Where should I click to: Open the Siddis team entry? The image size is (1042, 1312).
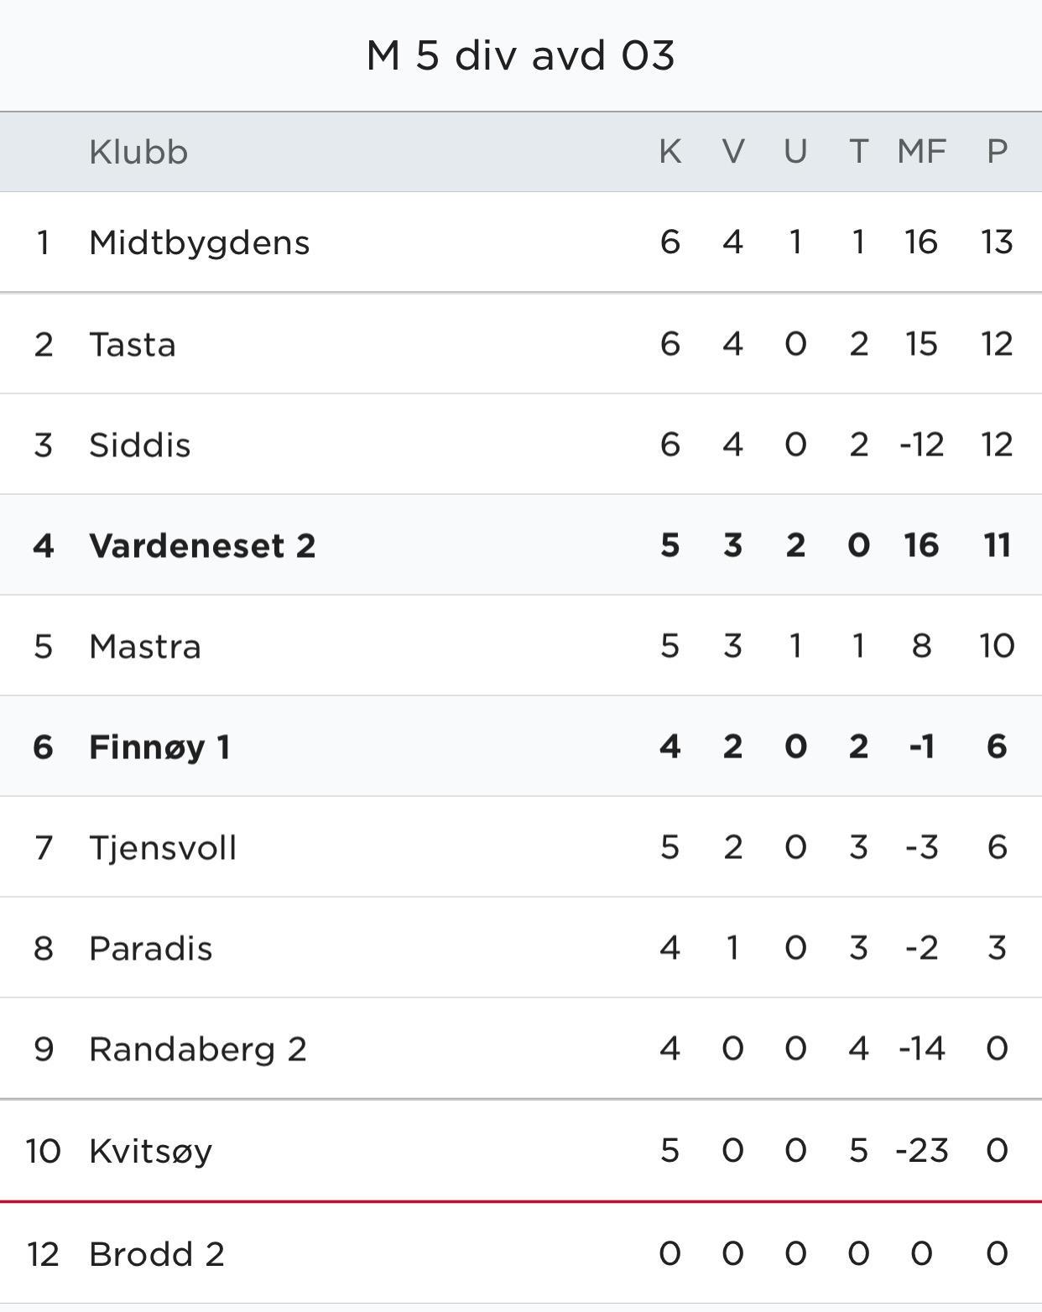pos(139,445)
